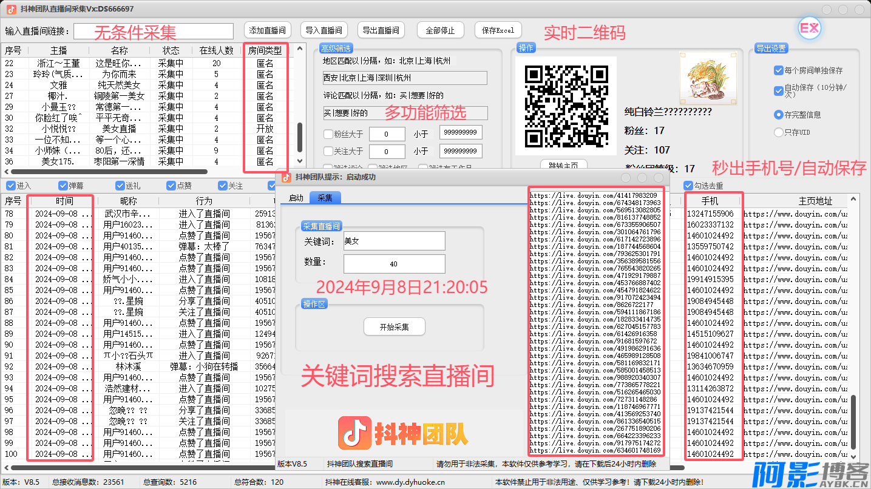This screenshot has height=489, width=871.
Task: Click the support link www.dy.dyhuoke.cn
Action: [411, 482]
